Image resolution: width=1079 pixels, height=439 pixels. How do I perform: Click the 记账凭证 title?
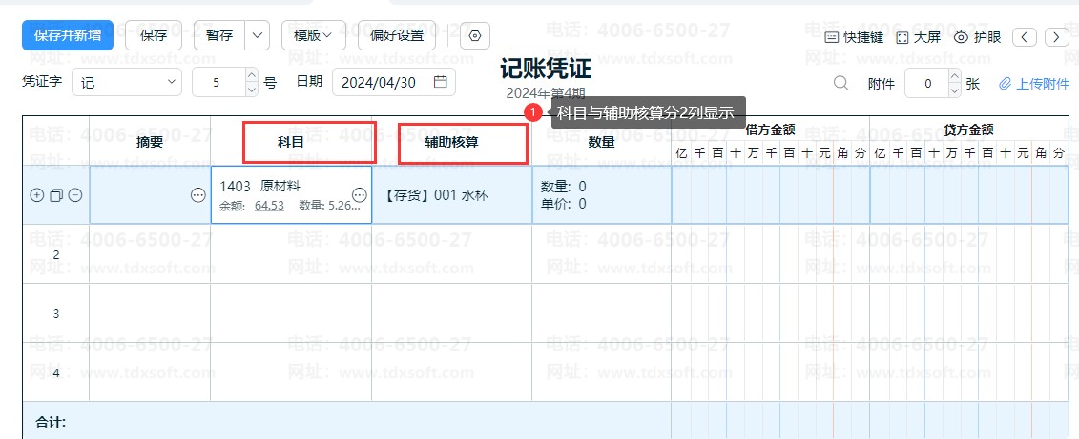click(x=546, y=69)
